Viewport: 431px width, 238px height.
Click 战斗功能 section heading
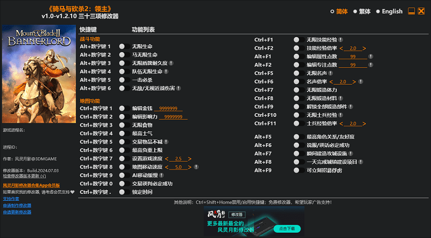(x=90, y=39)
